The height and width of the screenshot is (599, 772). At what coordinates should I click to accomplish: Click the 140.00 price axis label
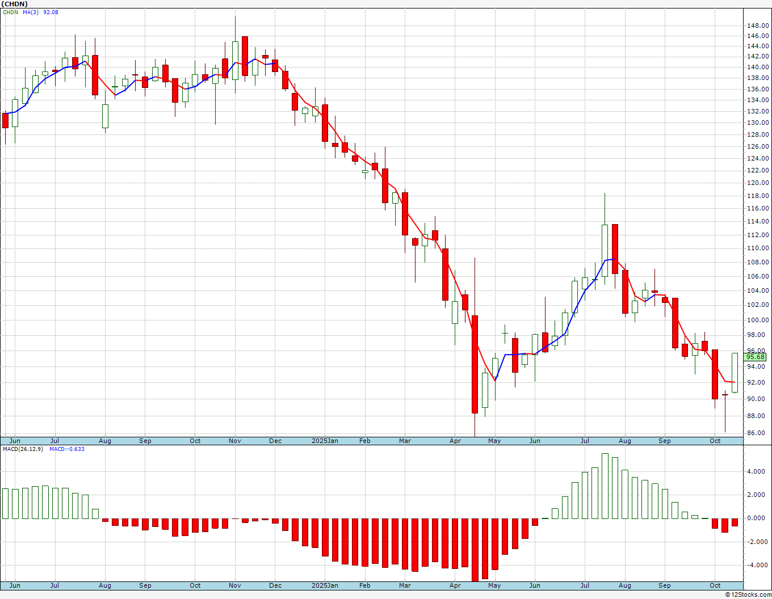[758, 68]
